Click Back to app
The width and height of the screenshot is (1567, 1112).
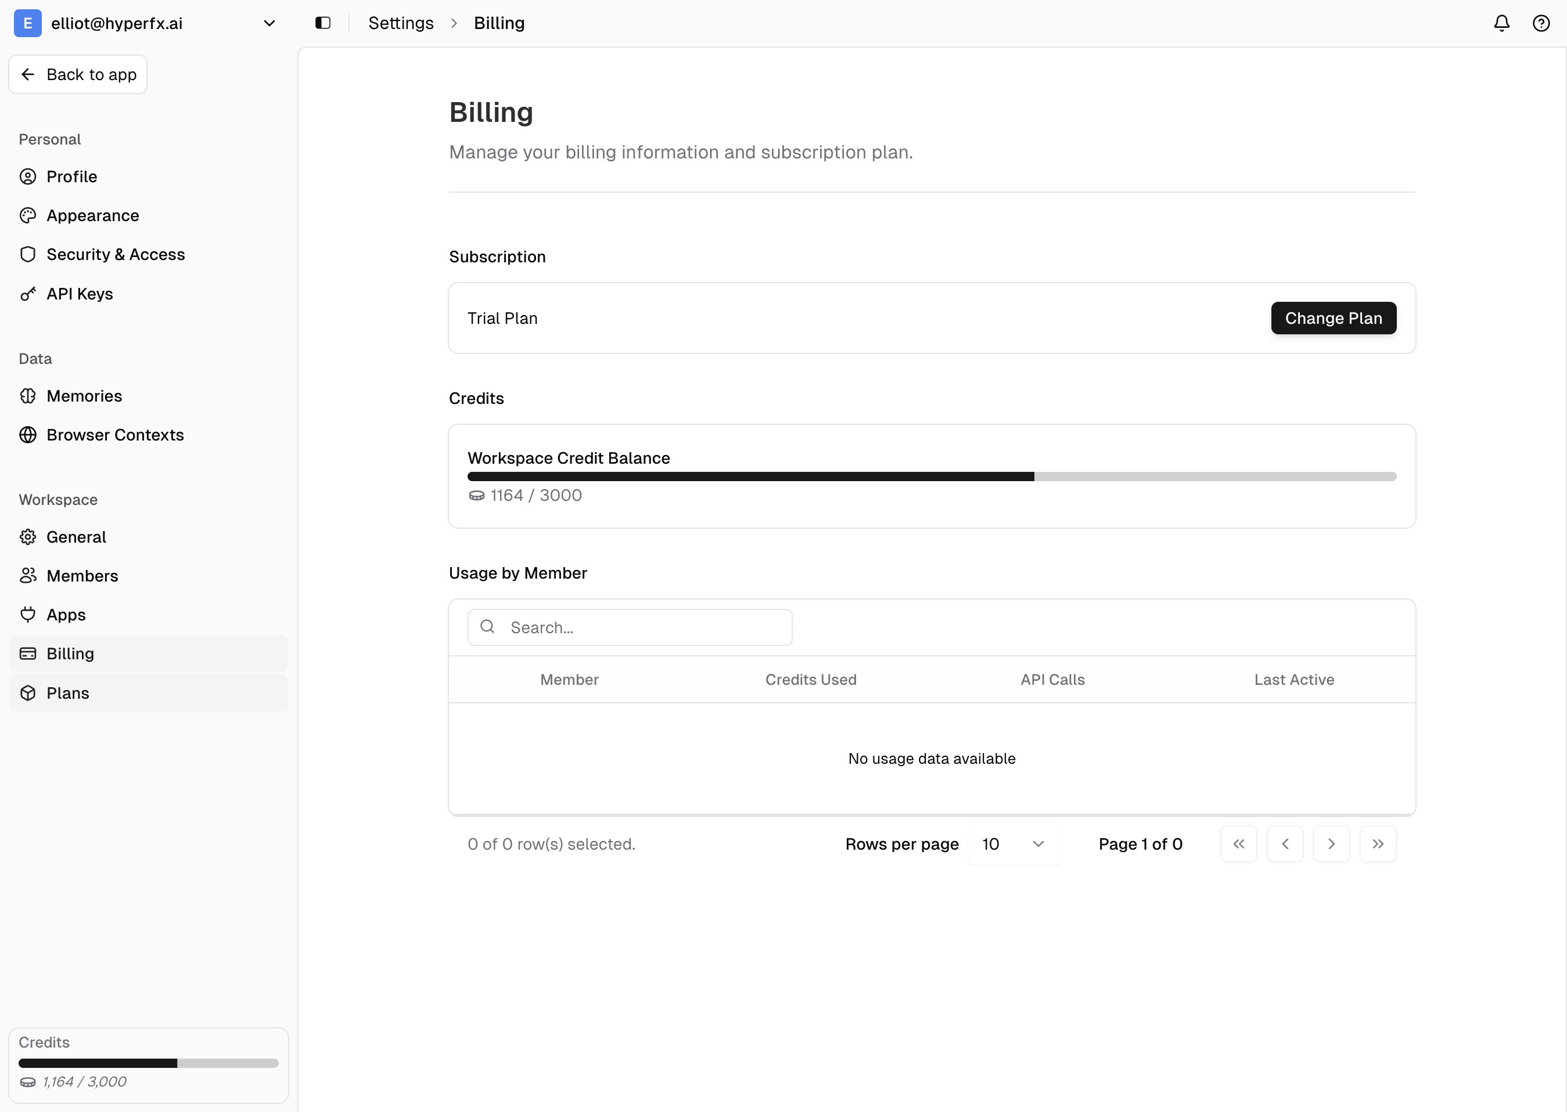pos(77,74)
